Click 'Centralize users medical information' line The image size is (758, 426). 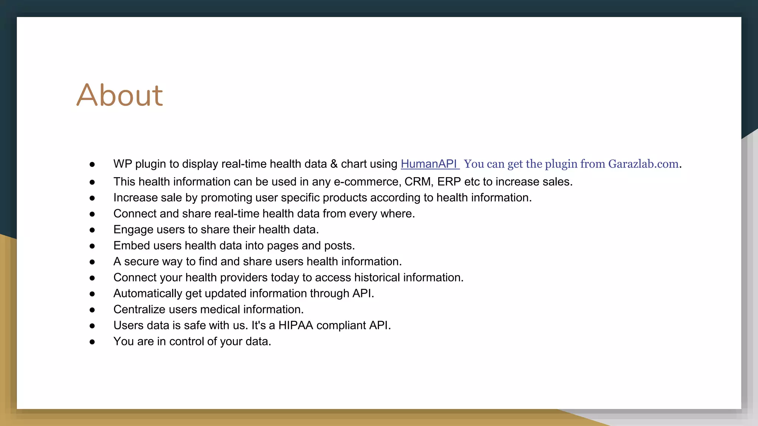pyautogui.click(x=208, y=309)
